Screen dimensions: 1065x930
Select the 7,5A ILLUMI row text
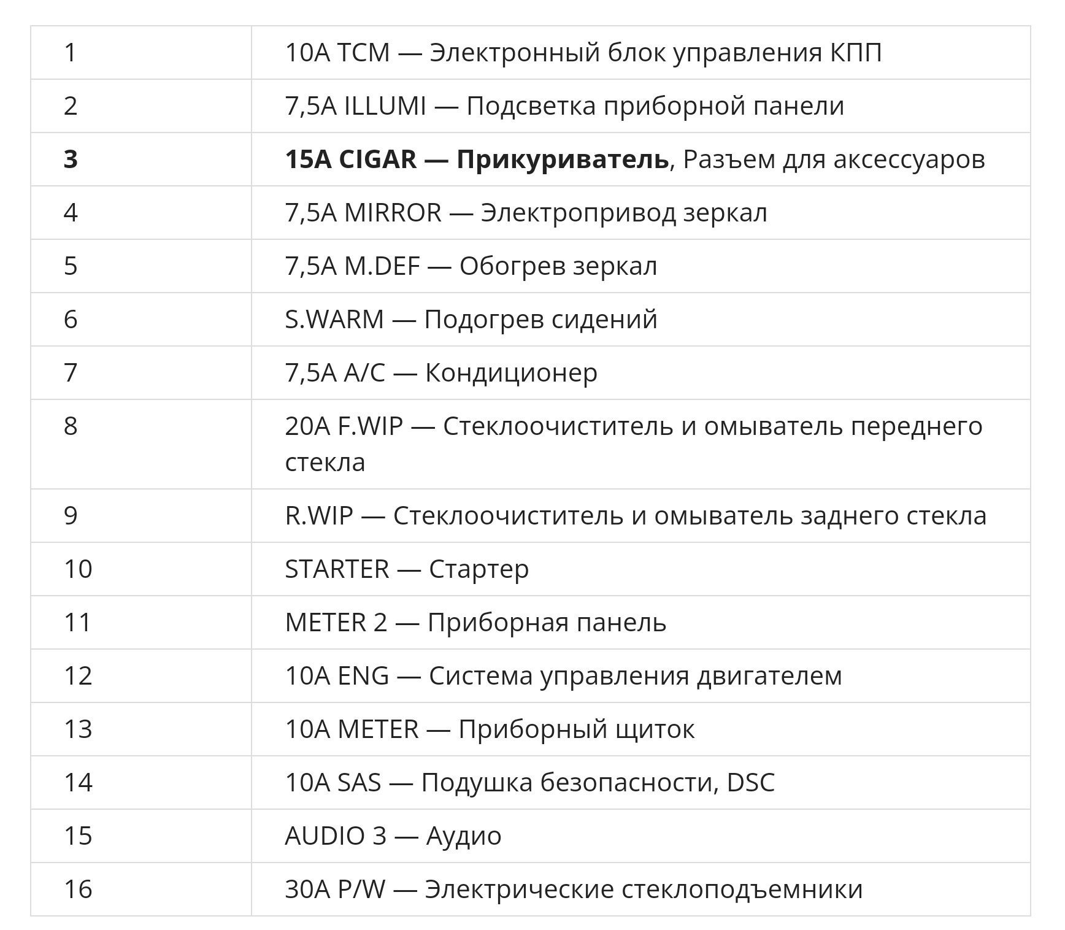564,106
